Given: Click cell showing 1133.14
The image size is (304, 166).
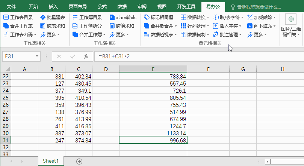Looking at the screenshot, I should point(153,133).
